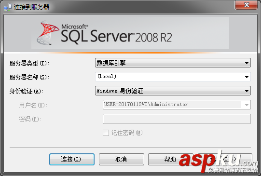Click the Help (帮助) button

coord(171,160)
